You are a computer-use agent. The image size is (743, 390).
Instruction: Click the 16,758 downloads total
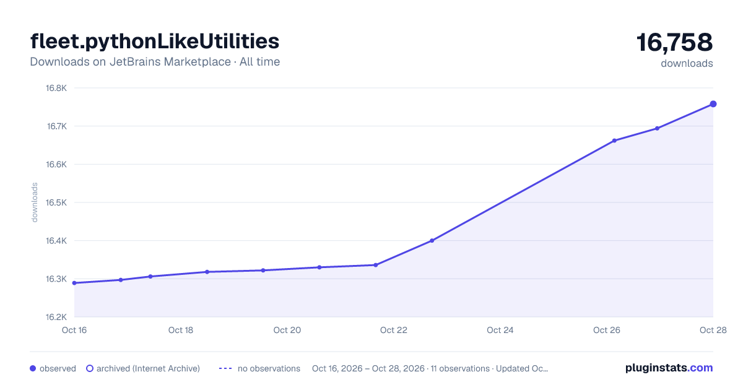coord(675,43)
